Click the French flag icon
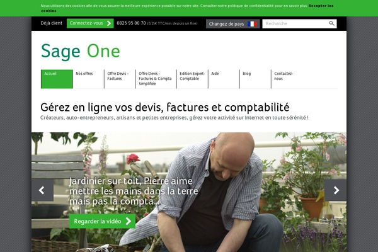The image size is (378, 252). coord(252,24)
